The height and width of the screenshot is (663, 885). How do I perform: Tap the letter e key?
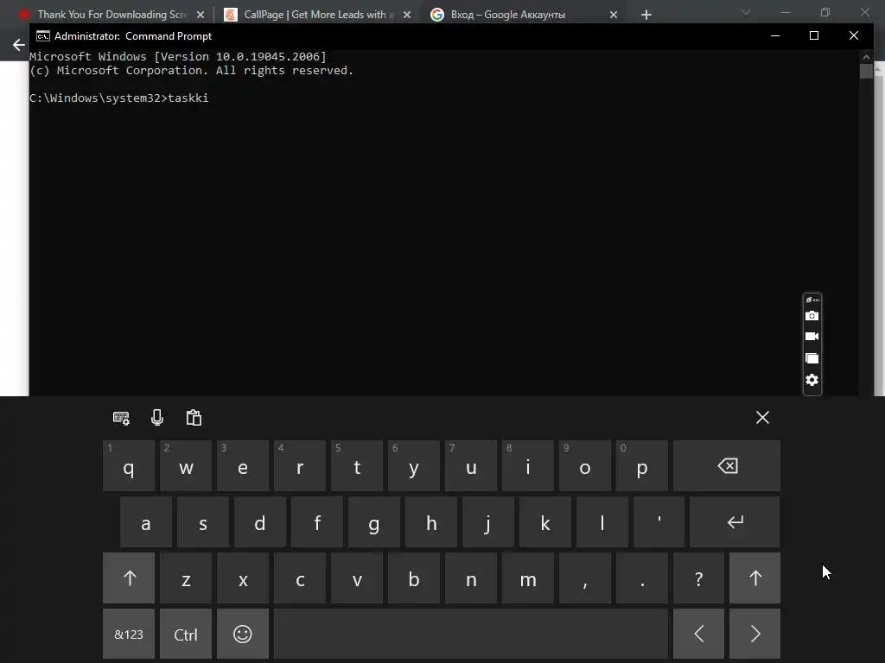(x=243, y=465)
